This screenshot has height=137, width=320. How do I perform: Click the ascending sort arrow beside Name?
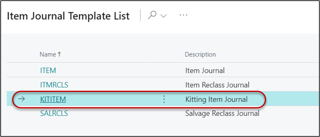59,55
